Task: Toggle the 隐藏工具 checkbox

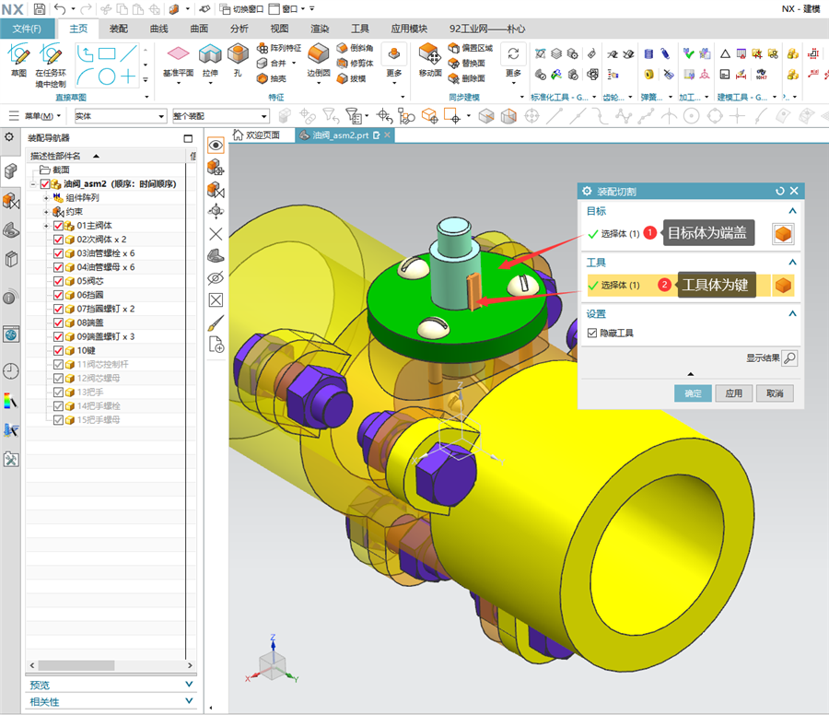Action: [592, 333]
